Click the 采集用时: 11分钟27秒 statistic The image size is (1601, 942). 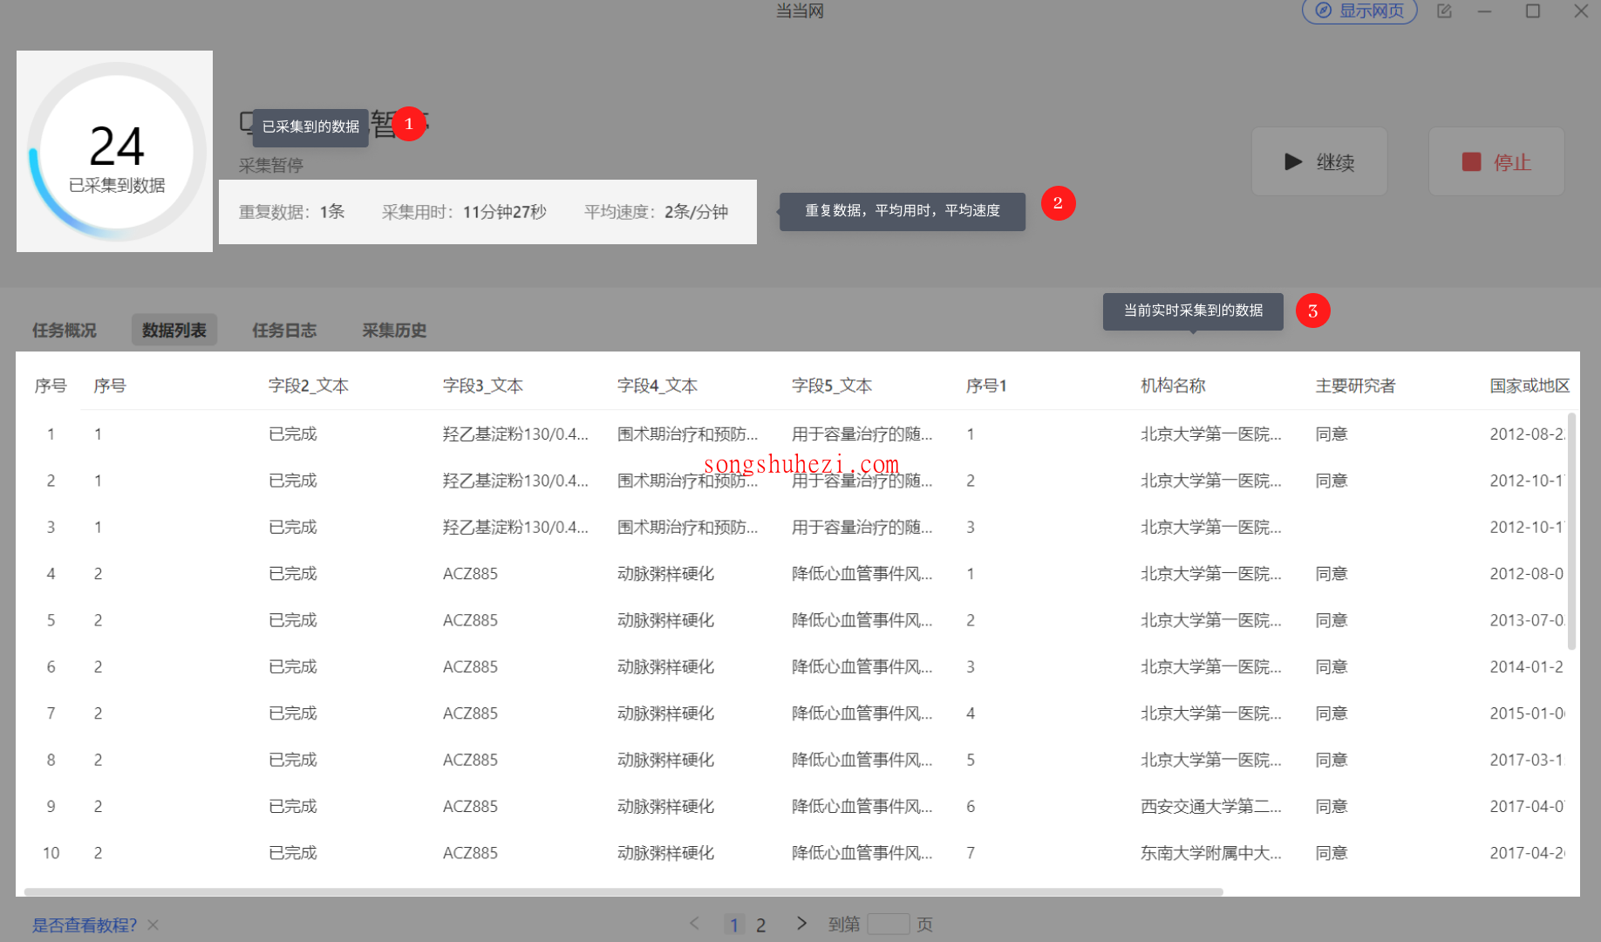[x=464, y=212]
